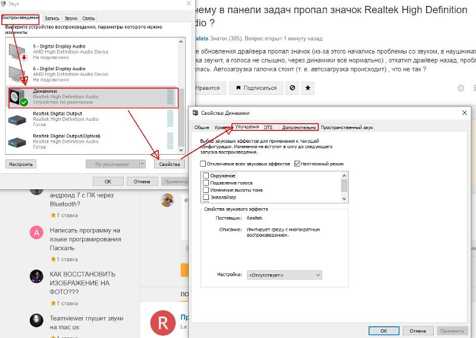Click Отмена in Speakers properties window
The width and height of the screenshot is (476, 338).
pyautogui.click(x=418, y=331)
